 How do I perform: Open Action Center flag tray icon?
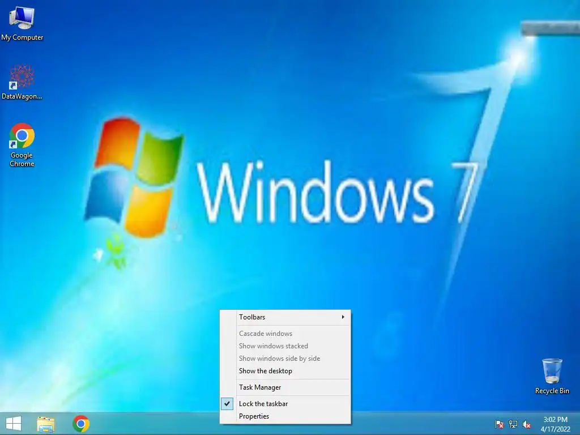click(500, 424)
